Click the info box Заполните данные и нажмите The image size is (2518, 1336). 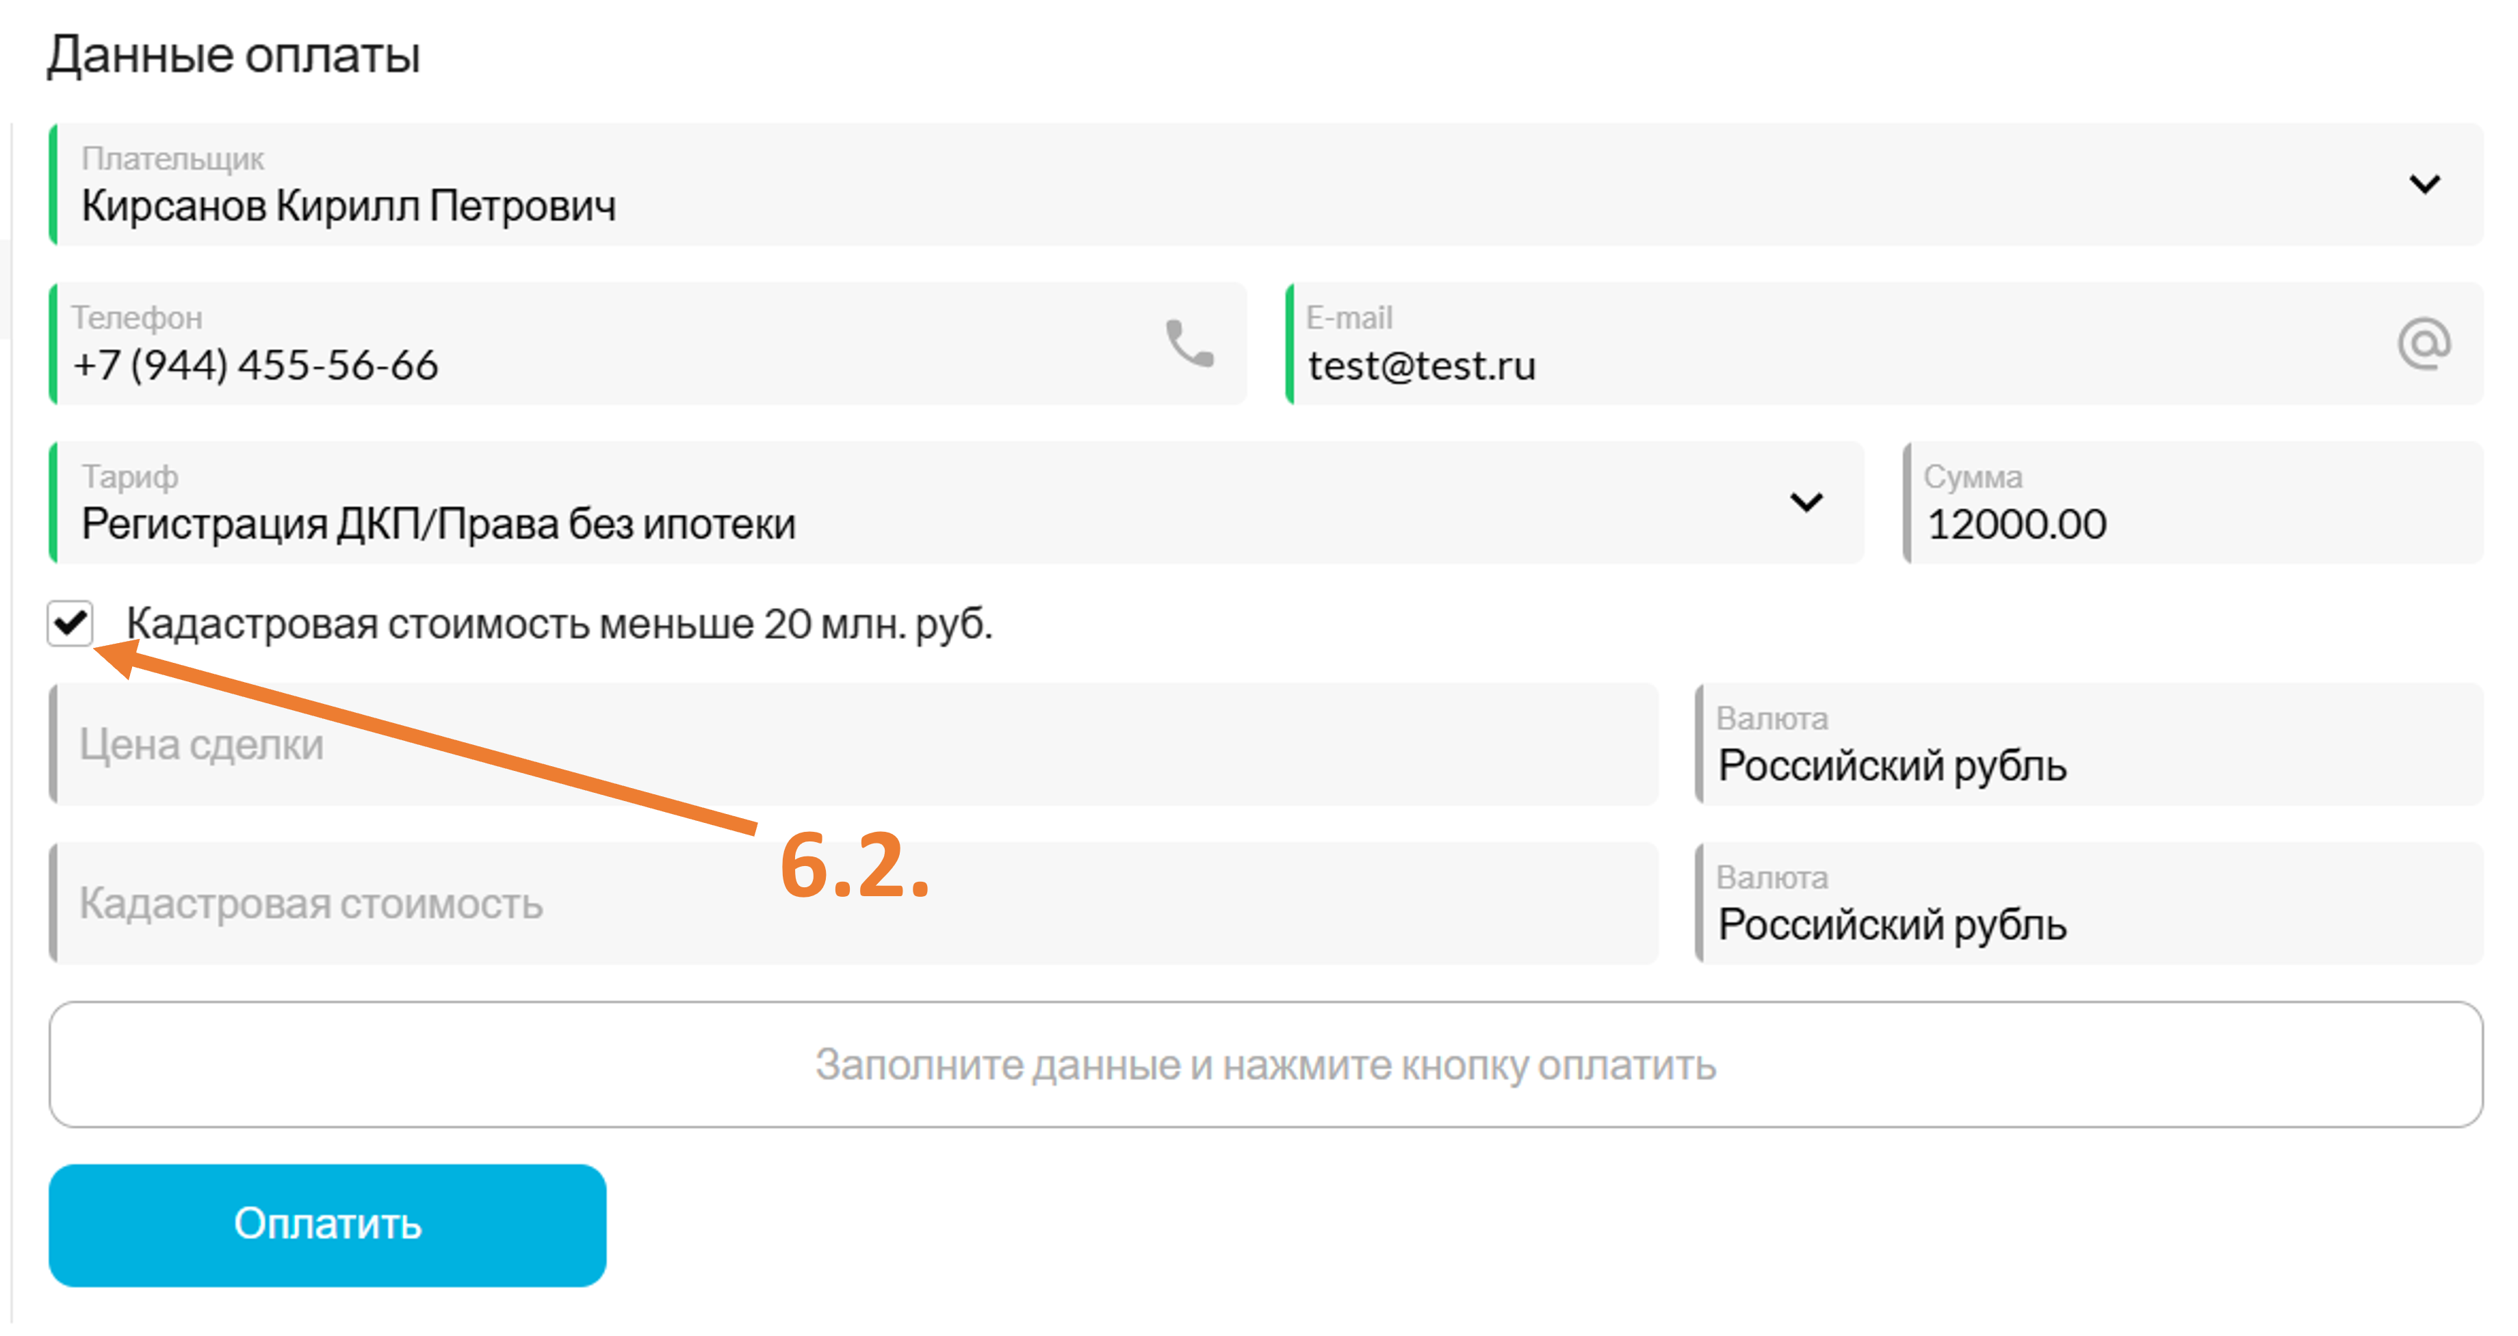click(1266, 1064)
